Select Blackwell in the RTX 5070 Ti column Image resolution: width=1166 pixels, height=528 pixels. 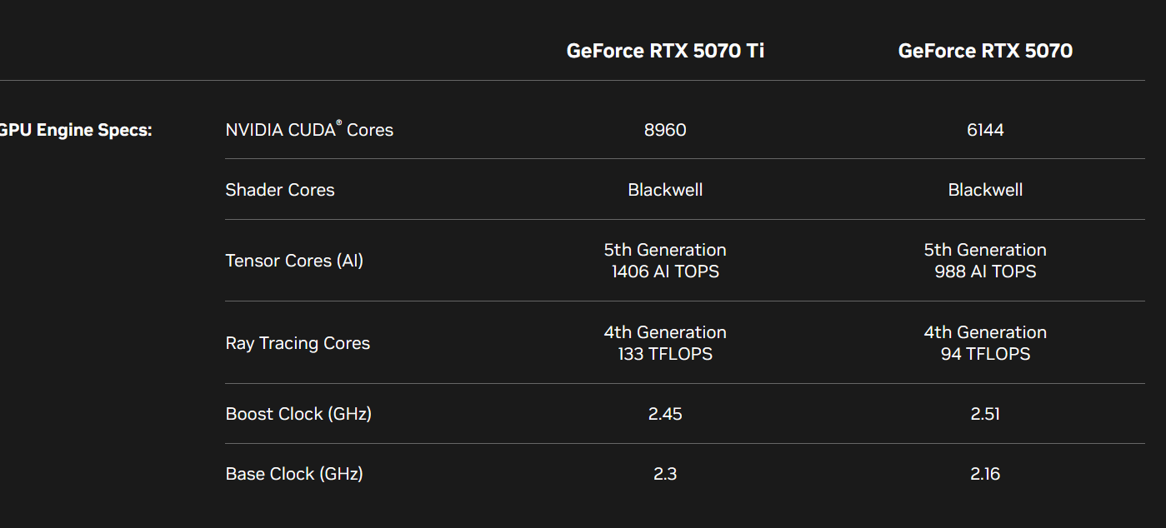(664, 190)
